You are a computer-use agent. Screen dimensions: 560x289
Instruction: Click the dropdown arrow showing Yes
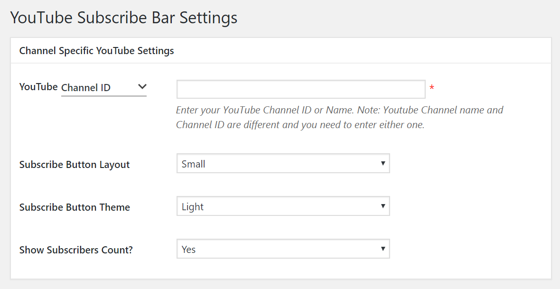[x=383, y=249]
